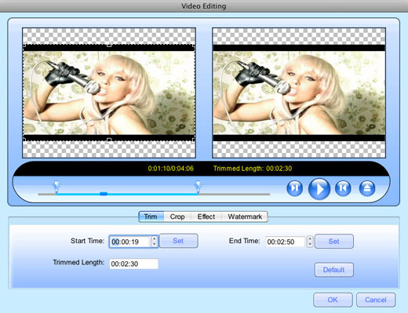
Task: Select the Watermark tab
Action: (x=245, y=217)
